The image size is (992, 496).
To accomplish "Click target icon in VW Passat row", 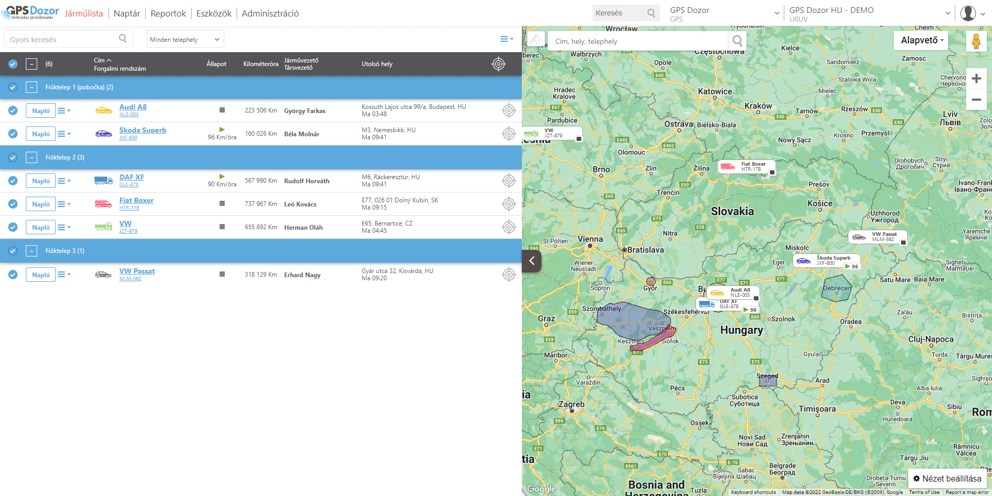I will pyautogui.click(x=509, y=275).
